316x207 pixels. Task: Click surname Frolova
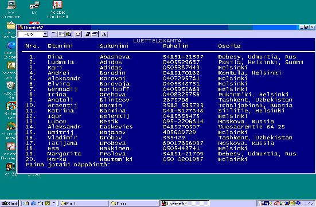(x=112, y=154)
